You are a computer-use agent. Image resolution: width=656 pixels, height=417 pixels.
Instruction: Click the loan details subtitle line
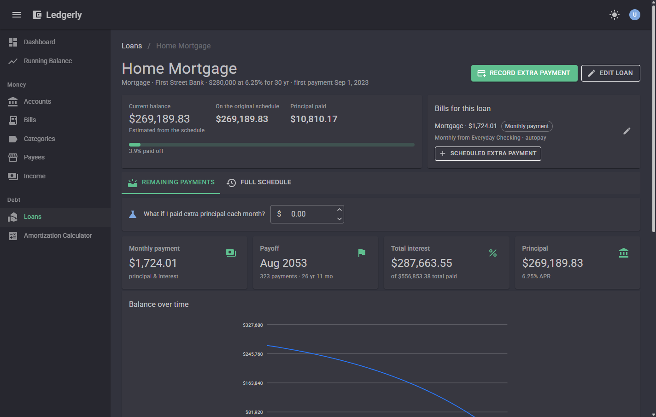[245, 83]
